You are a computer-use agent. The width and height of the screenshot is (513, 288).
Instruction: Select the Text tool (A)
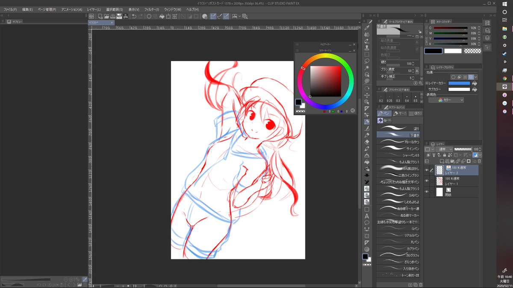click(x=367, y=216)
